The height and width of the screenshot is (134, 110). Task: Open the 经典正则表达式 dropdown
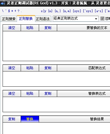76,19
